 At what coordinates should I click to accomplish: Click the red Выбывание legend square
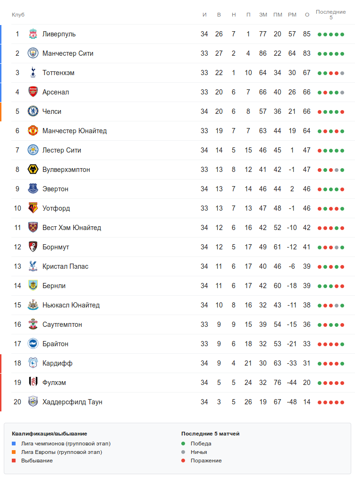tap(14, 461)
